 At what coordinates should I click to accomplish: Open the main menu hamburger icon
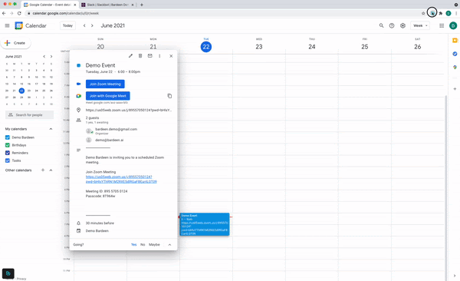click(x=8, y=25)
